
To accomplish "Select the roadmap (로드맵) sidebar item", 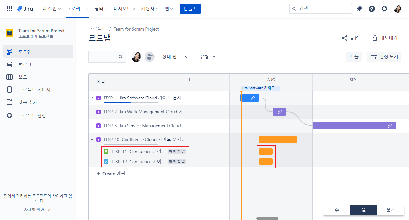I will [38, 52].
